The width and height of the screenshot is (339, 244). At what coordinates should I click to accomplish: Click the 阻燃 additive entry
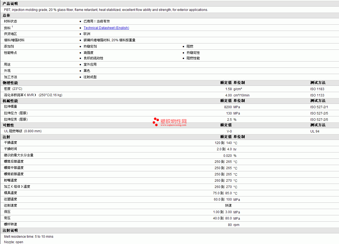(x=190, y=46)
